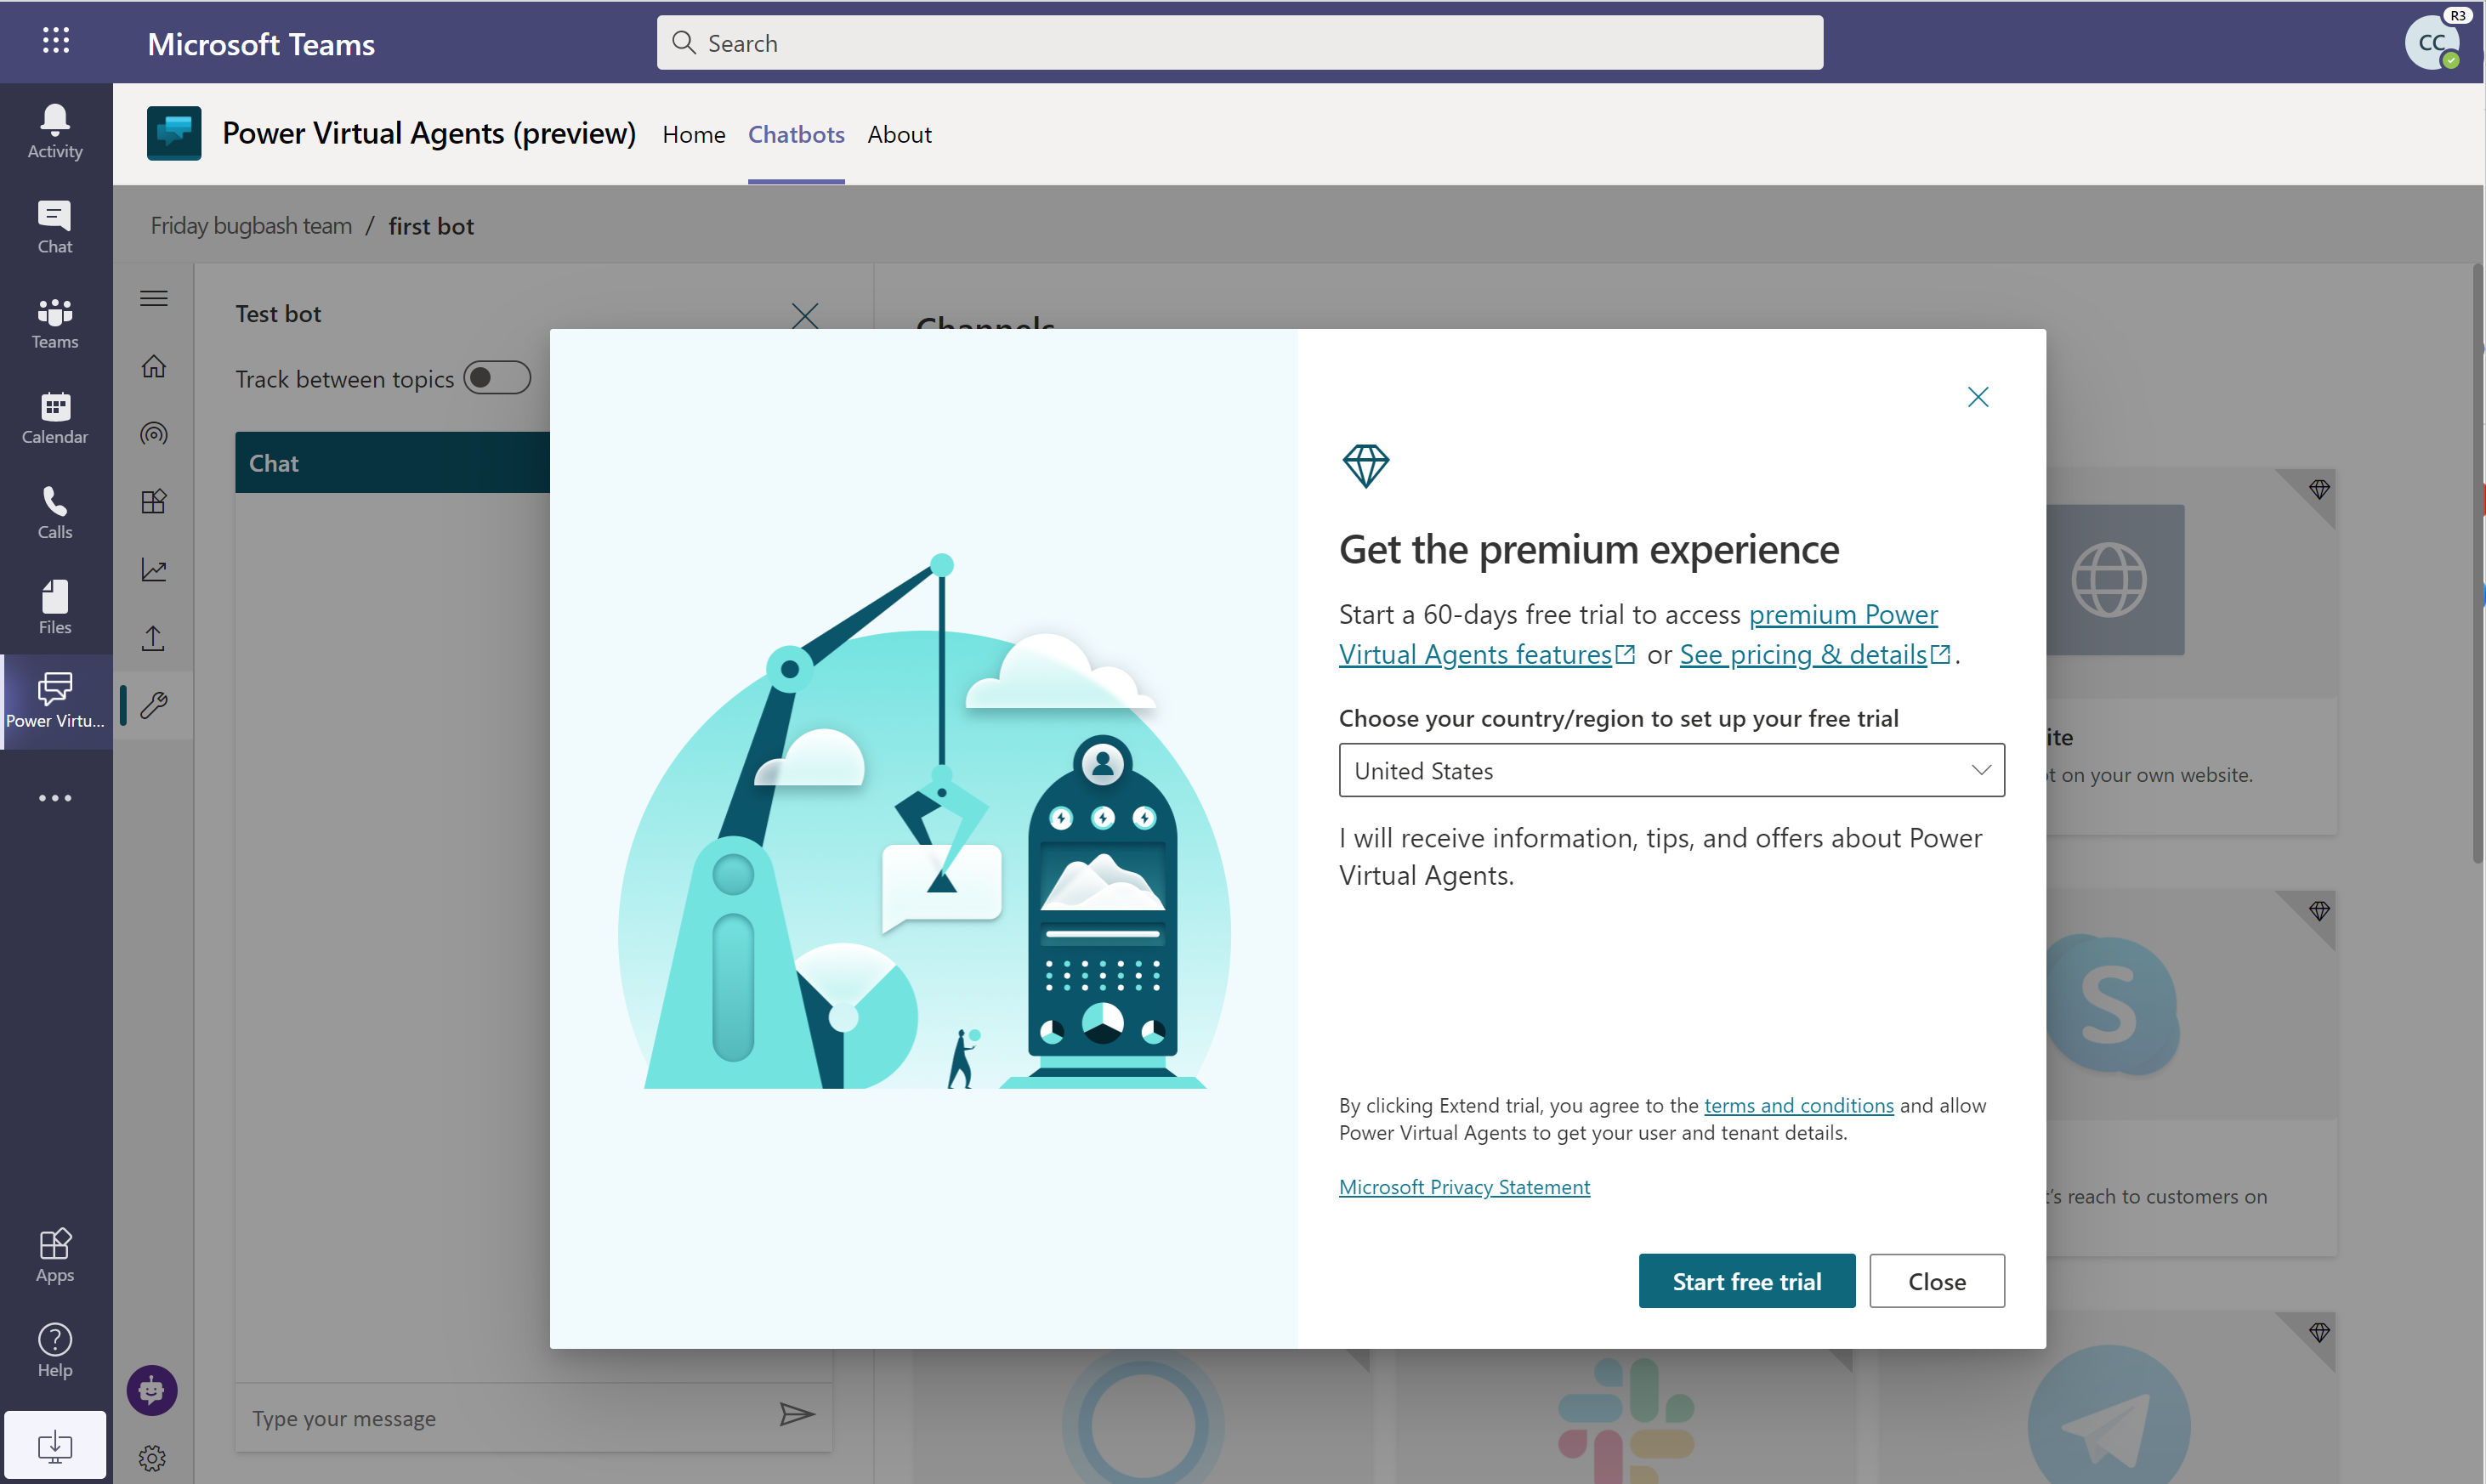Click the Microsoft Privacy Statement link
Screen dimensions: 2486x1484
[x=1465, y=1186]
